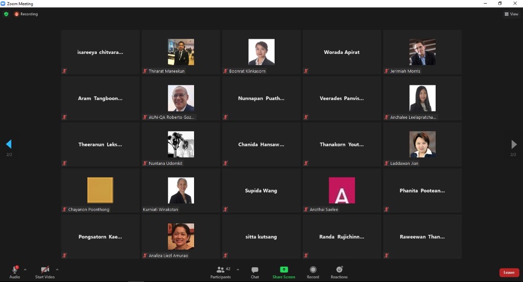523x282 pixels.
Task: Open the Reactions menu
Action: click(x=339, y=272)
